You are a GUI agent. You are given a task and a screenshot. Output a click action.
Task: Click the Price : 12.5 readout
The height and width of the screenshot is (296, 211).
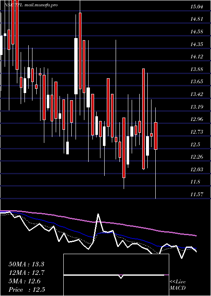pos(27,290)
